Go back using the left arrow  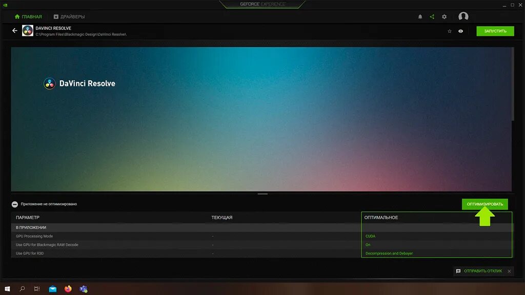[15, 30]
